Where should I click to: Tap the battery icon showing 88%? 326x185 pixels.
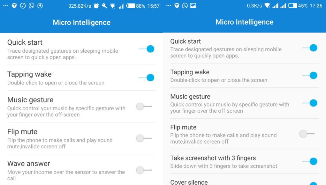131,6
